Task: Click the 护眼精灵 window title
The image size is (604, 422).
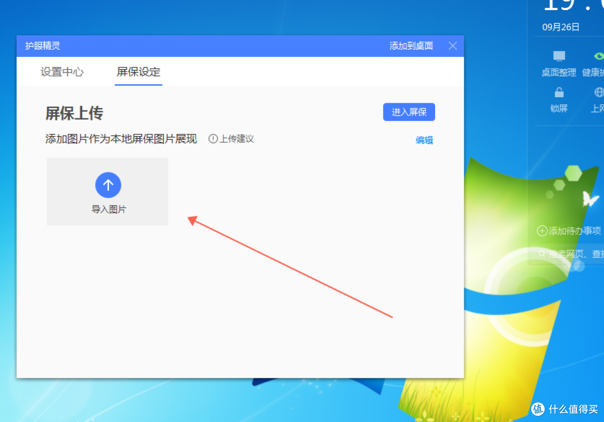Action: (x=43, y=46)
